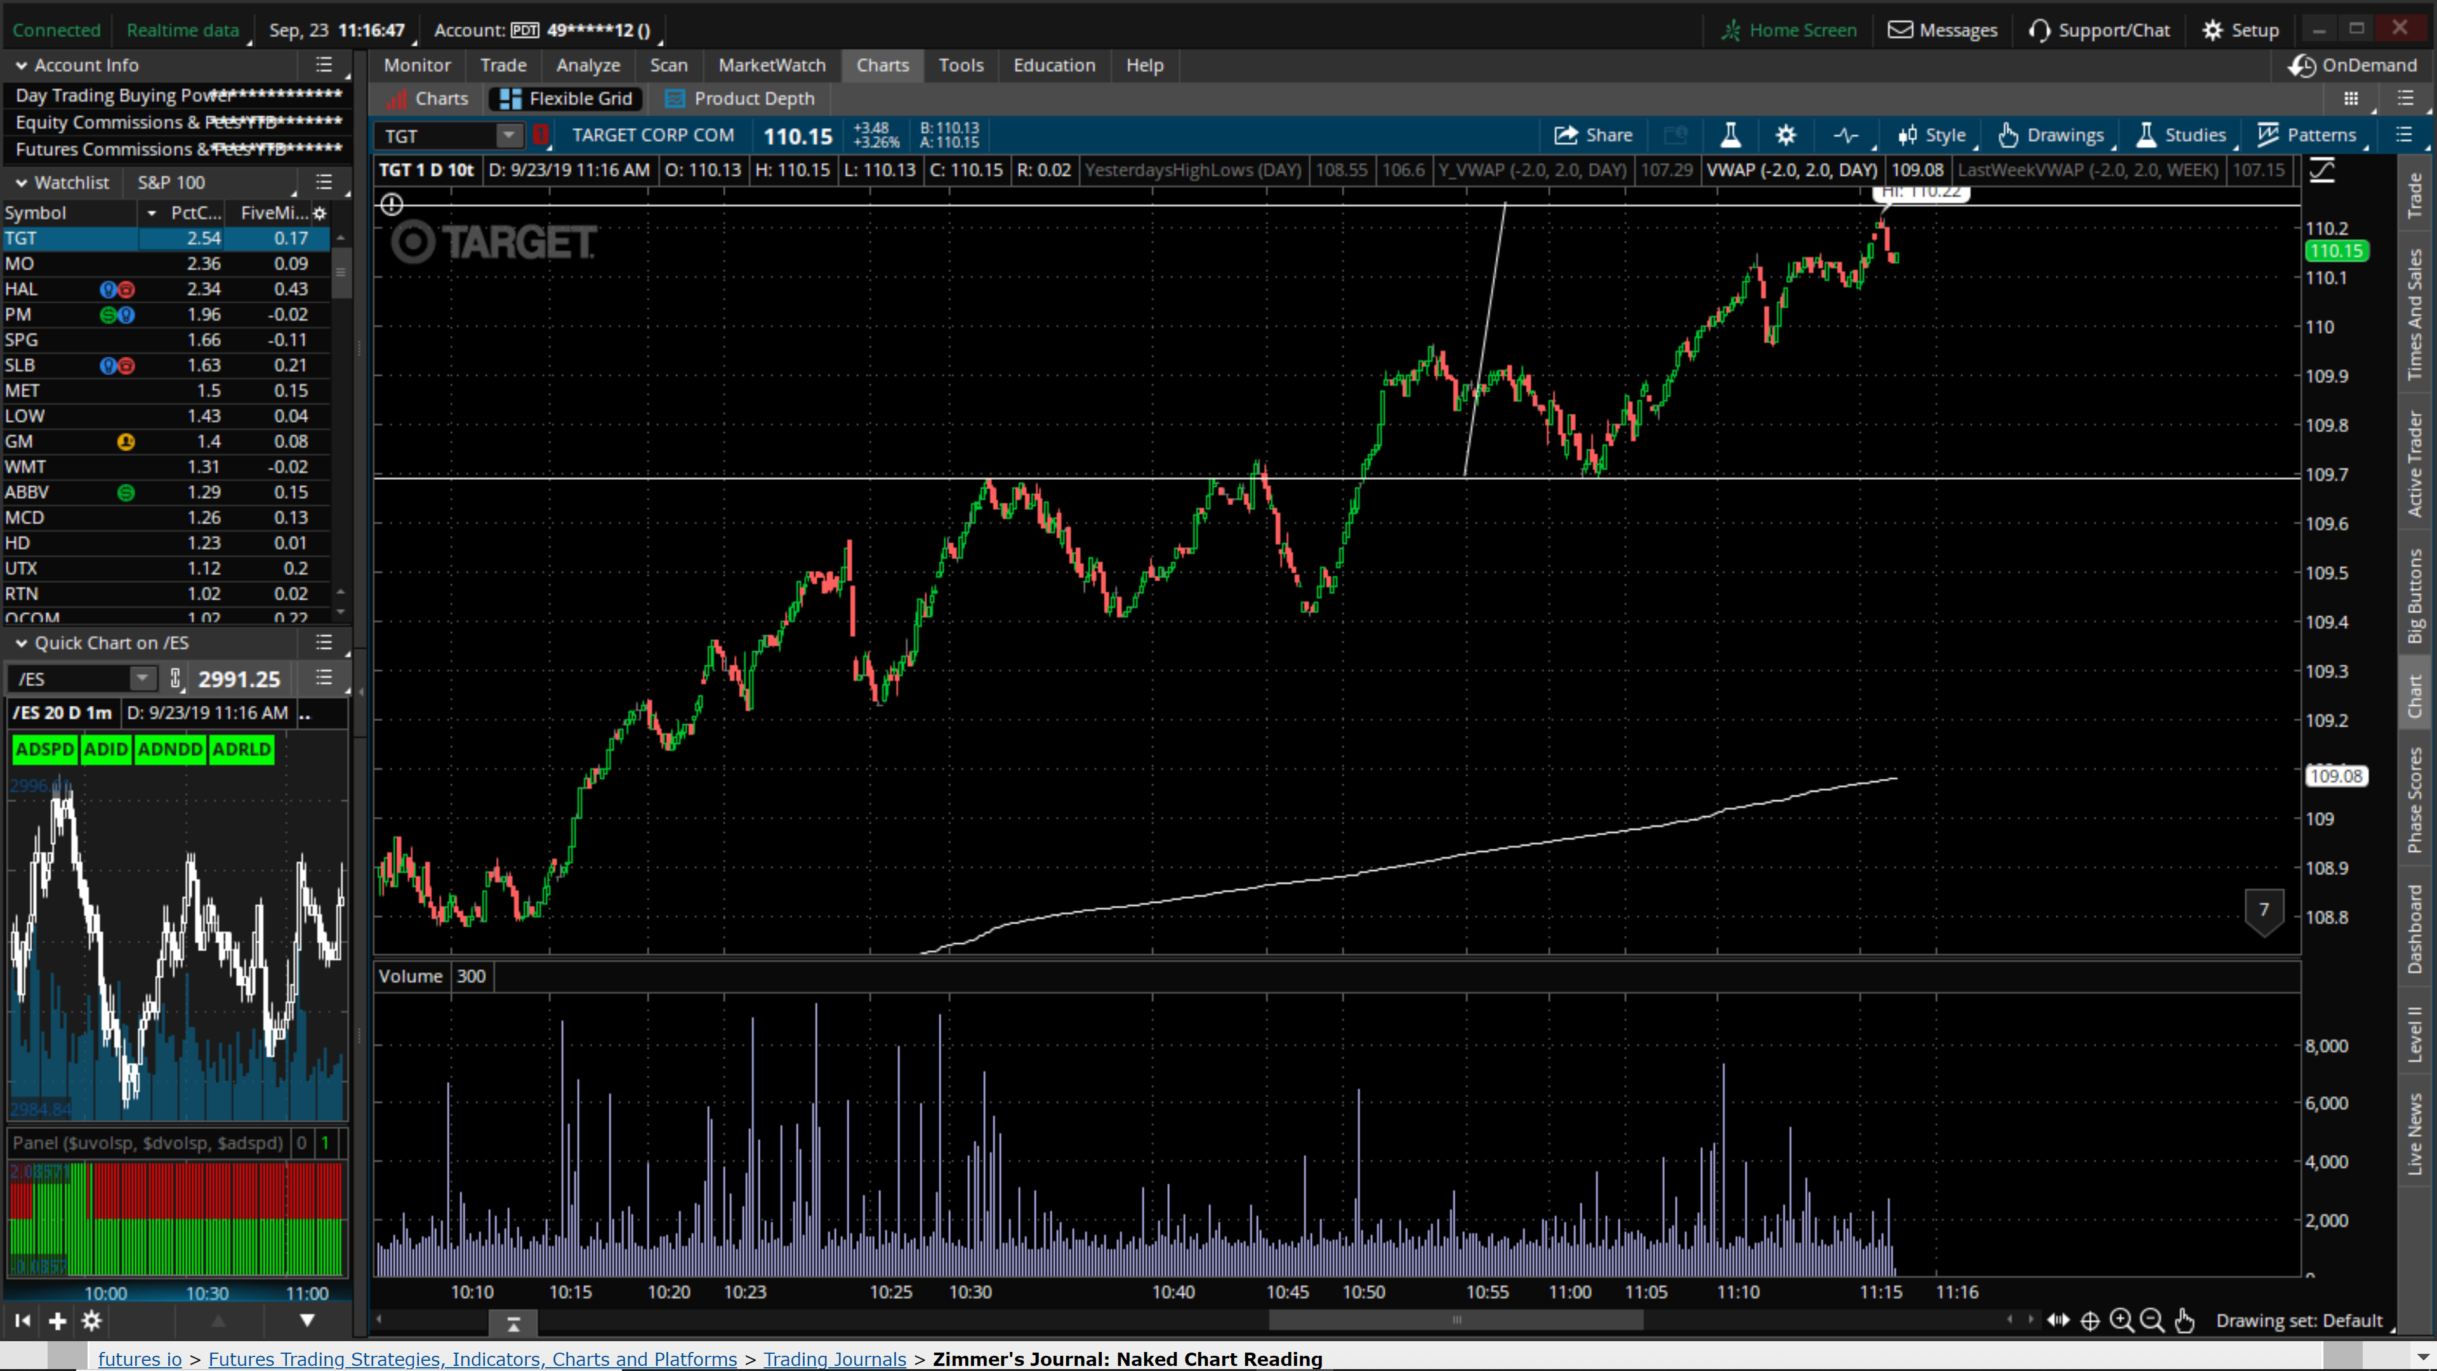Screen dimensions: 2437x1371
Task: Open the Trading Journals breadcrumb link
Action: (835, 1359)
